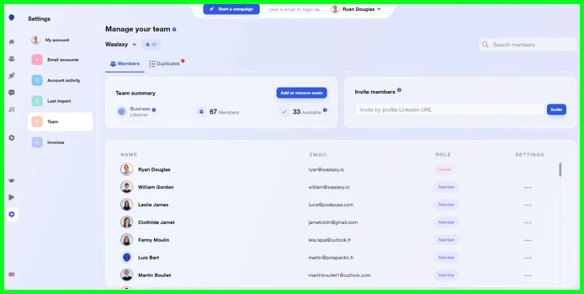Open the home icon in left sidebar
The height and width of the screenshot is (294, 584).
point(11,42)
